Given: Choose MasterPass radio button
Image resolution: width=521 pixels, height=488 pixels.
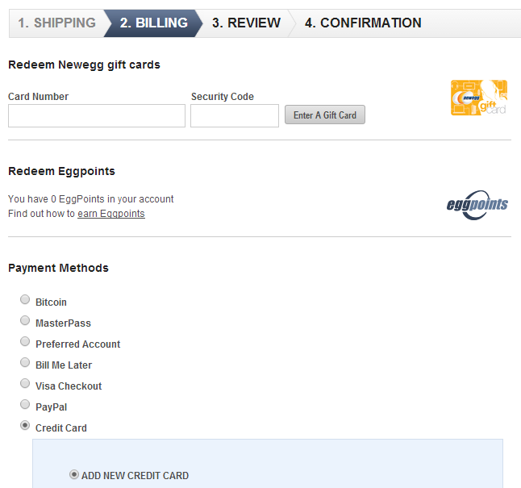Looking at the screenshot, I should tap(25, 320).
